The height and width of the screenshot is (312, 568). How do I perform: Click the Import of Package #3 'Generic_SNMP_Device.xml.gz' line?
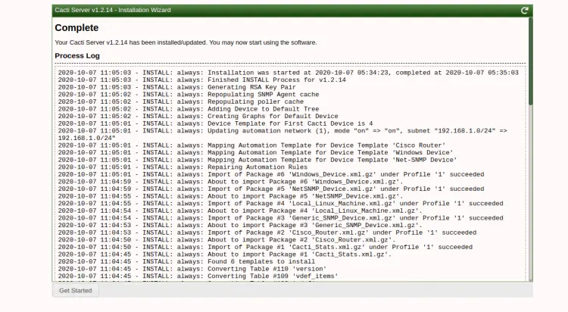(281, 218)
